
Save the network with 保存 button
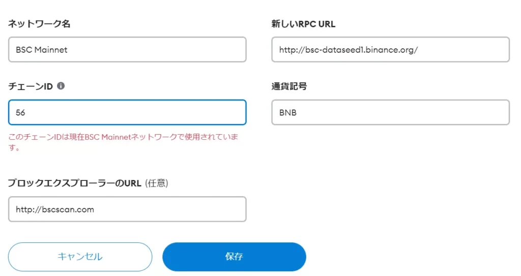pyautogui.click(x=234, y=257)
